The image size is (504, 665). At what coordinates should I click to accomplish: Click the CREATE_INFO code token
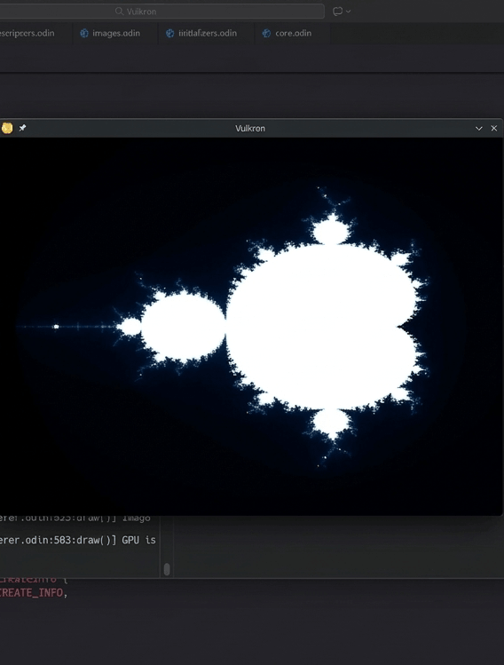pyautogui.click(x=32, y=592)
